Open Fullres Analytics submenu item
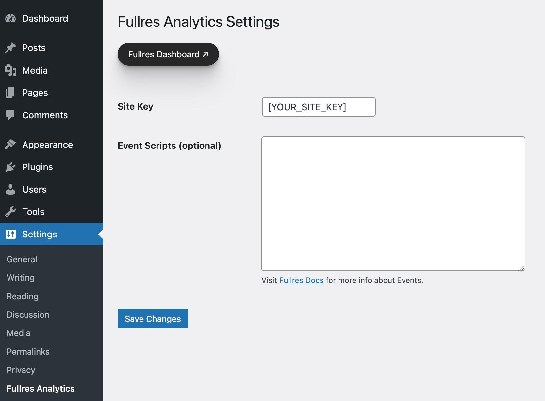The height and width of the screenshot is (401, 545). pyautogui.click(x=41, y=389)
